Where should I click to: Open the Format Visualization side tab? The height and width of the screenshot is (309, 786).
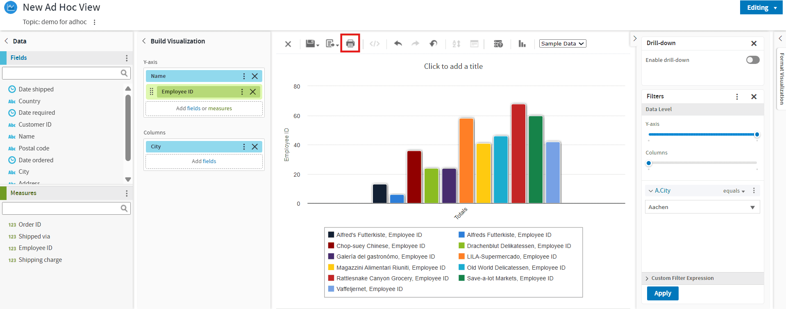click(x=781, y=78)
